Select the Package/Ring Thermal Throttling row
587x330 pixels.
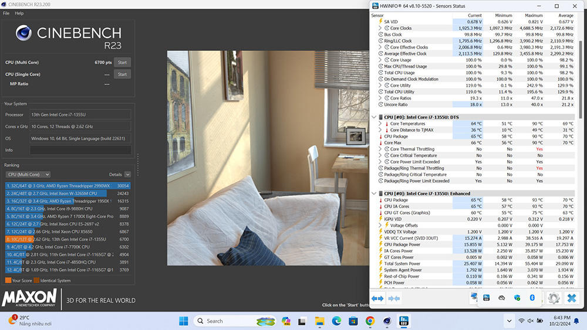tap(476, 168)
